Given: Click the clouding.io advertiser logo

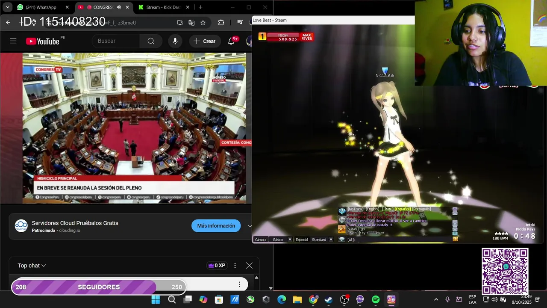Looking at the screenshot, I should 21,226.
